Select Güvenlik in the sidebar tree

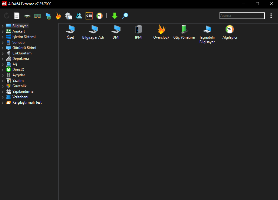pos(19,86)
